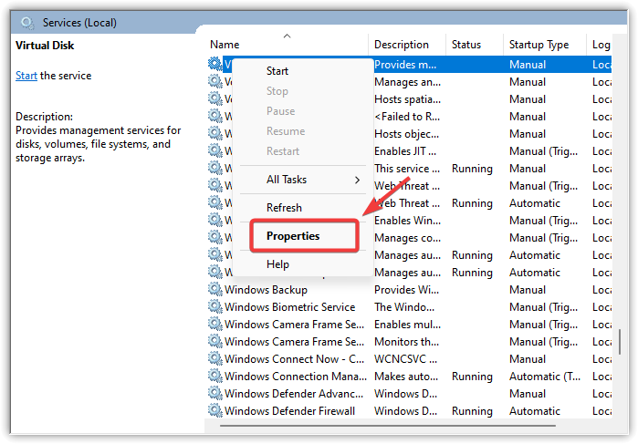Choose Properties from the context menu
The width and height of the screenshot is (638, 444).
pyautogui.click(x=293, y=236)
